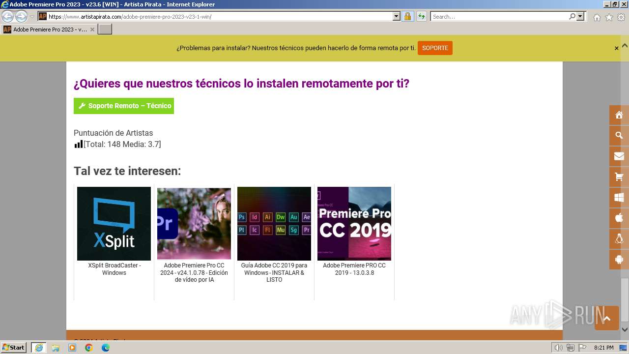Switch to the Adobe Premiere Pro 2023 tab
The width and height of the screenshot is (629, 354).
50,29
